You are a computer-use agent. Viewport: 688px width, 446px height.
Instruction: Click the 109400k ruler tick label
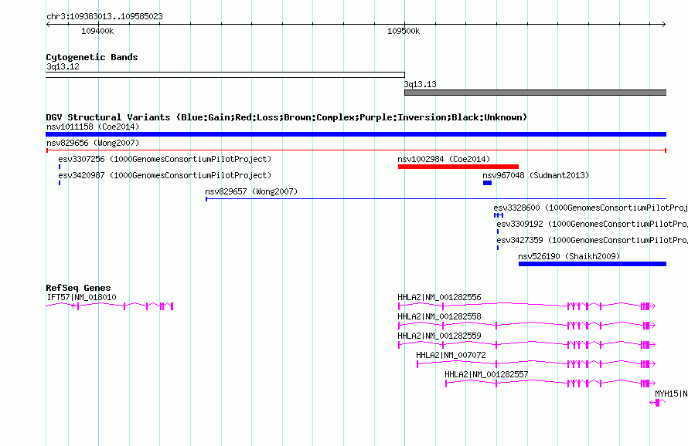(97, 31)
